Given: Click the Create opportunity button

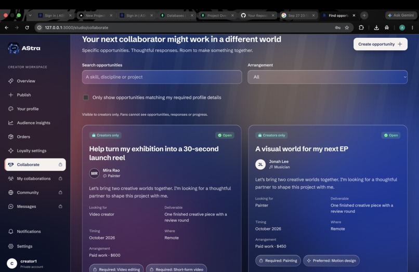Looking at the screenshot, I should click(380, 44).
